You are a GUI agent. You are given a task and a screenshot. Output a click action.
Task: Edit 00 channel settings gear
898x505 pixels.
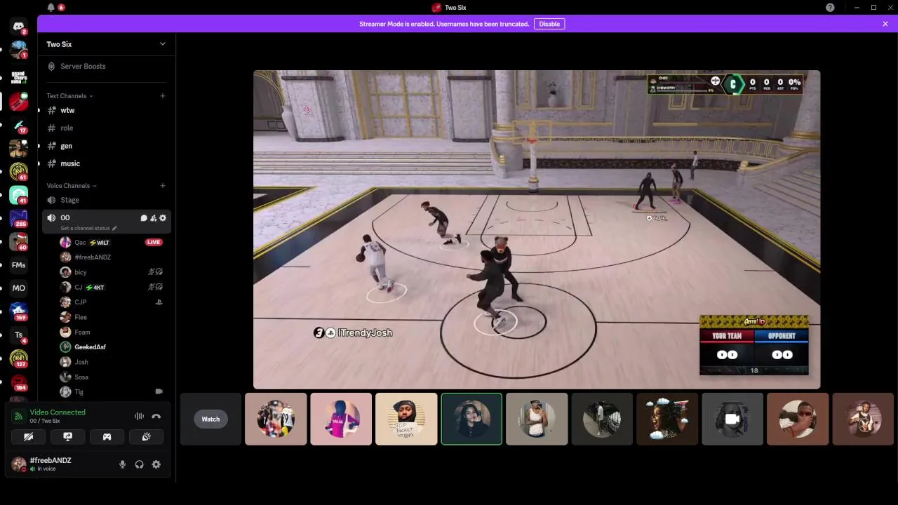coord(163,218)
